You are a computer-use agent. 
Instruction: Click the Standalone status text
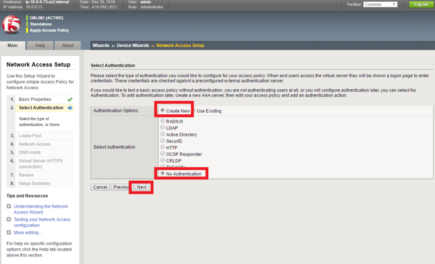click(41, 24)
